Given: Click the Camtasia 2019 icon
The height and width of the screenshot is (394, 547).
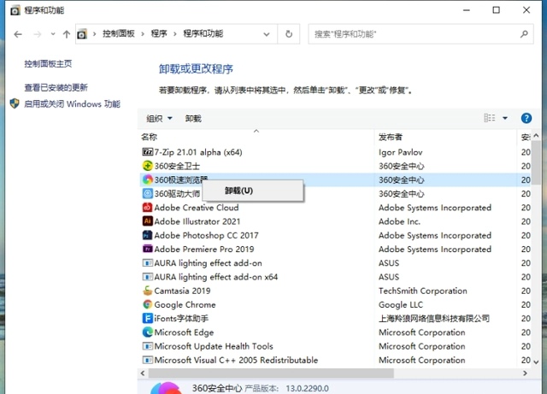Looking at the screenshot, I should tap(148, 291).
